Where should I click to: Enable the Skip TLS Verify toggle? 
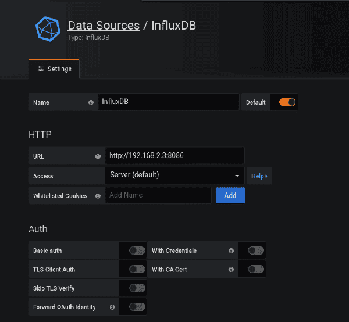137,288
